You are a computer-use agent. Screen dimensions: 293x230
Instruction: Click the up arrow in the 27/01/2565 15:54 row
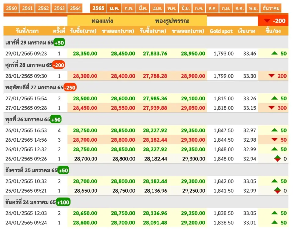click(x=274, y=98)
